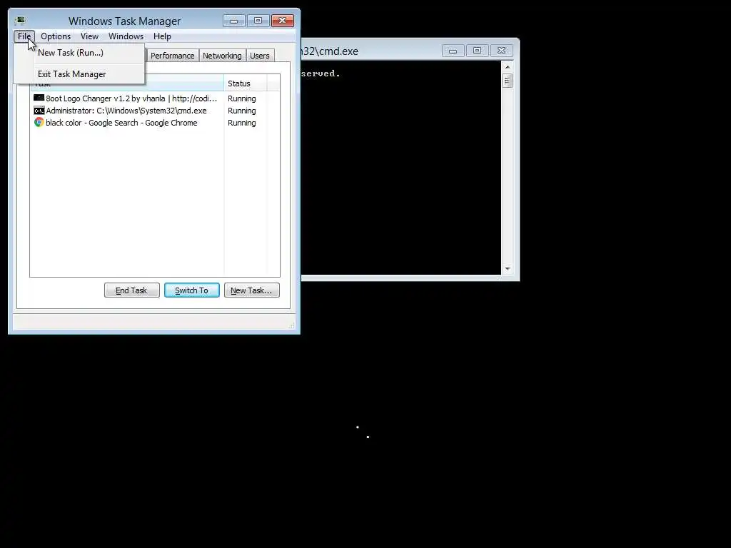Click Running status of Chrome task
Image resolution: width=731 pixels, height=548 pixels.
tap(241, 123)
